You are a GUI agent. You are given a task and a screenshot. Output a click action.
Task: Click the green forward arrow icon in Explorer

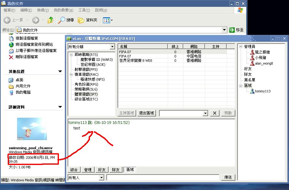tap(36, 20)
